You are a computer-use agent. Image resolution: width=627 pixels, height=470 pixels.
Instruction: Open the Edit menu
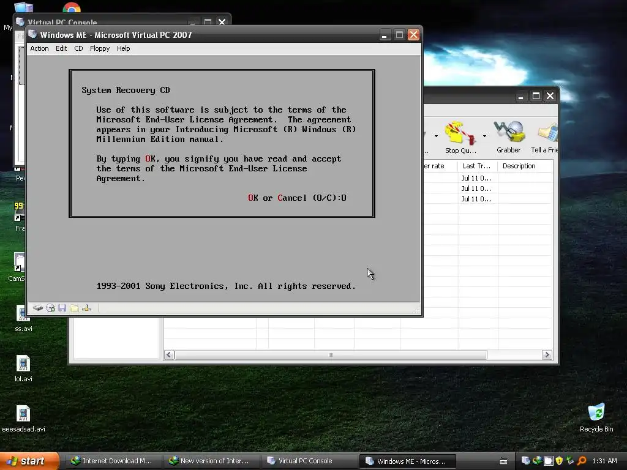61,48
